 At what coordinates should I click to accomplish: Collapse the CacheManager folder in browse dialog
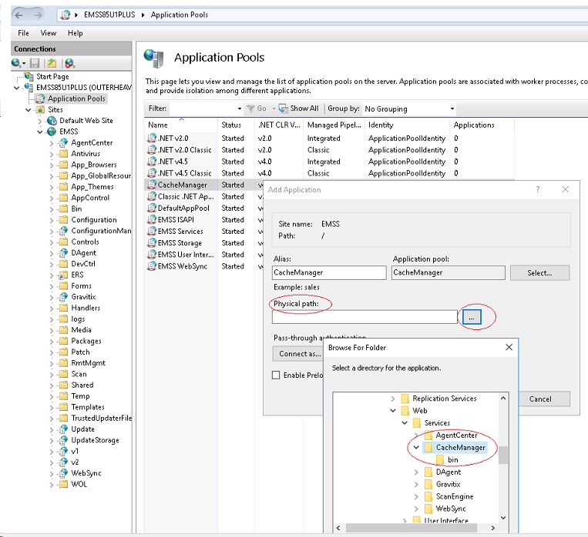416,447
